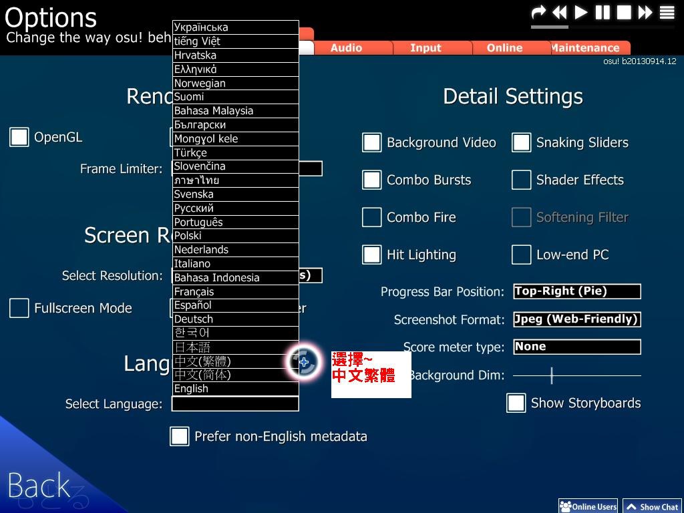The height and width of the screenshot is (513, 684).
Task: Open Score meter type dropdown
Action: pyautogui.click(x=577, y=347)
